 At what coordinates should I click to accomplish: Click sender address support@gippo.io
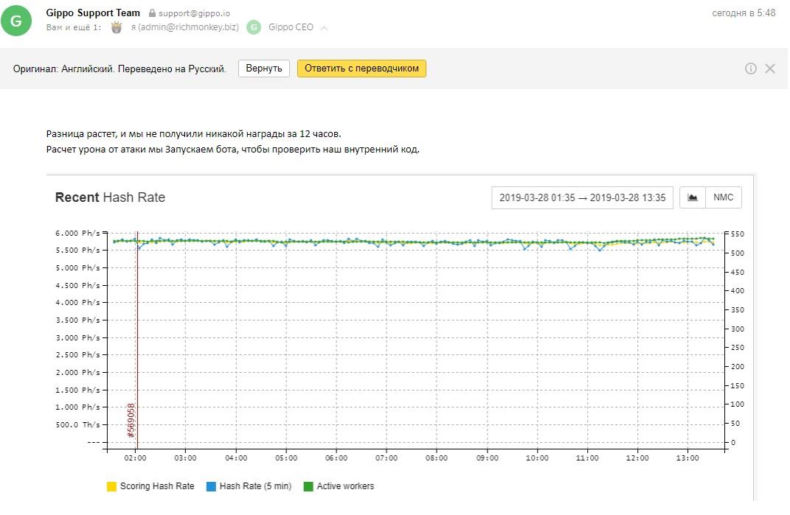click(195, 13)
